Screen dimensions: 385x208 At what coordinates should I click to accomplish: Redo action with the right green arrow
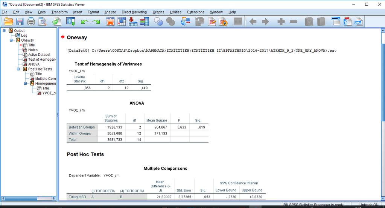[96, 22]
